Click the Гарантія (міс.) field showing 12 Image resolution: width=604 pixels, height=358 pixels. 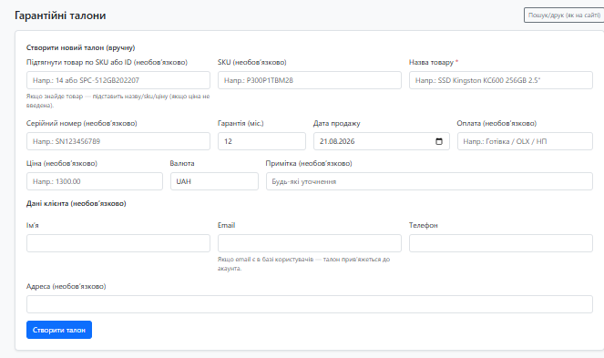[261, 141]
